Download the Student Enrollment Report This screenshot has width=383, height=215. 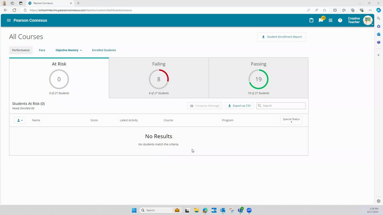[282, 37]
